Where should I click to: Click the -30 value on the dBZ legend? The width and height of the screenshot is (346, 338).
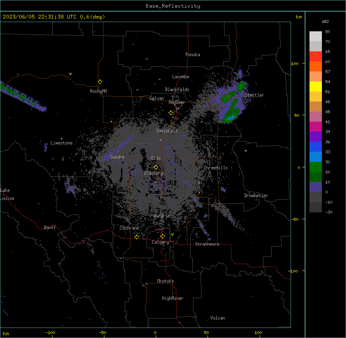tap(329, 212)
